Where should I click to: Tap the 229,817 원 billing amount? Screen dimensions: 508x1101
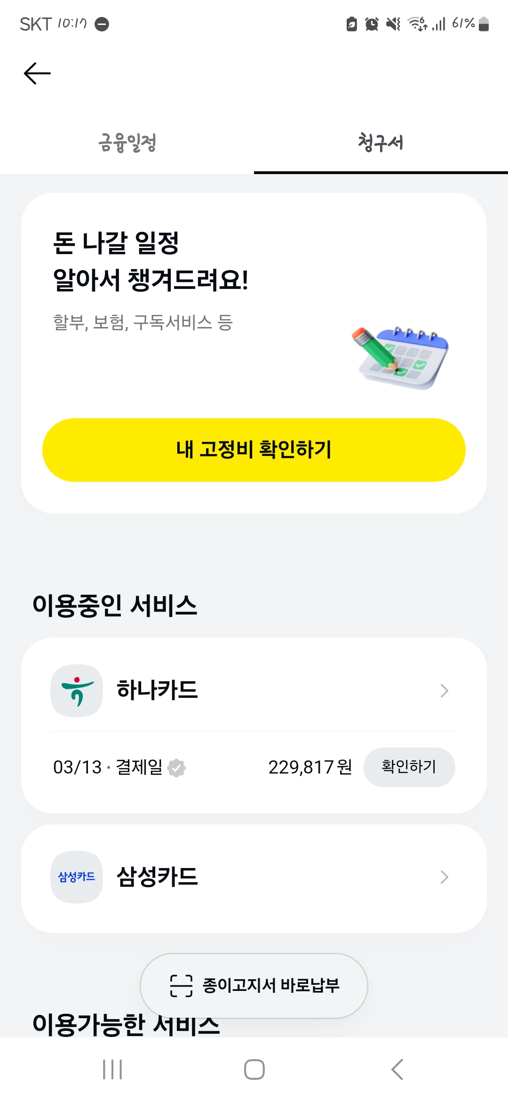[310, 767]
